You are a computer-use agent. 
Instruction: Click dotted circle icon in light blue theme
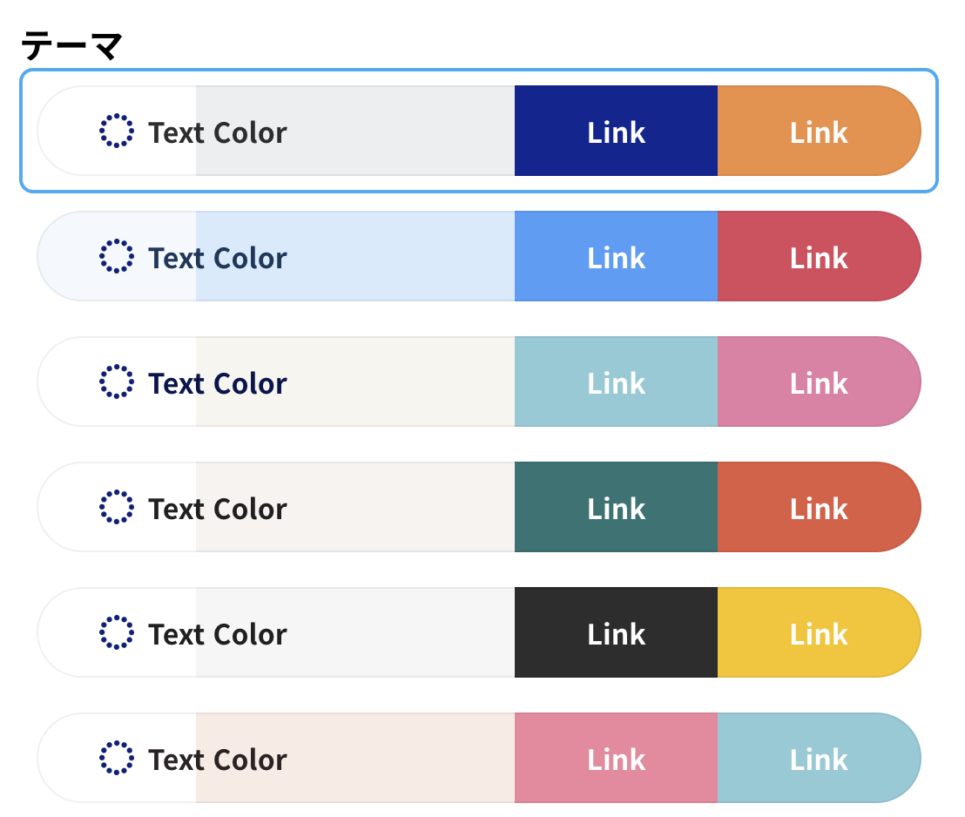(117, 256)
